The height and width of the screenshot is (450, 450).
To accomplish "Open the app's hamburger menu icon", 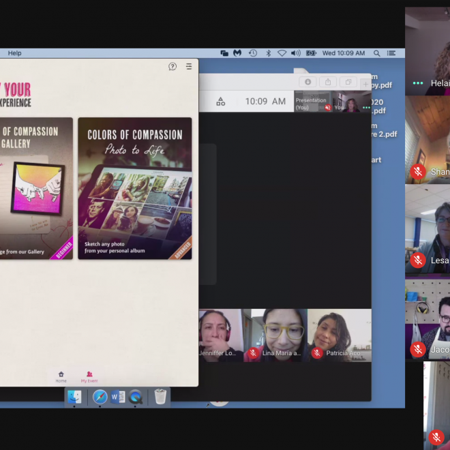I will click(x=189, y=66).
